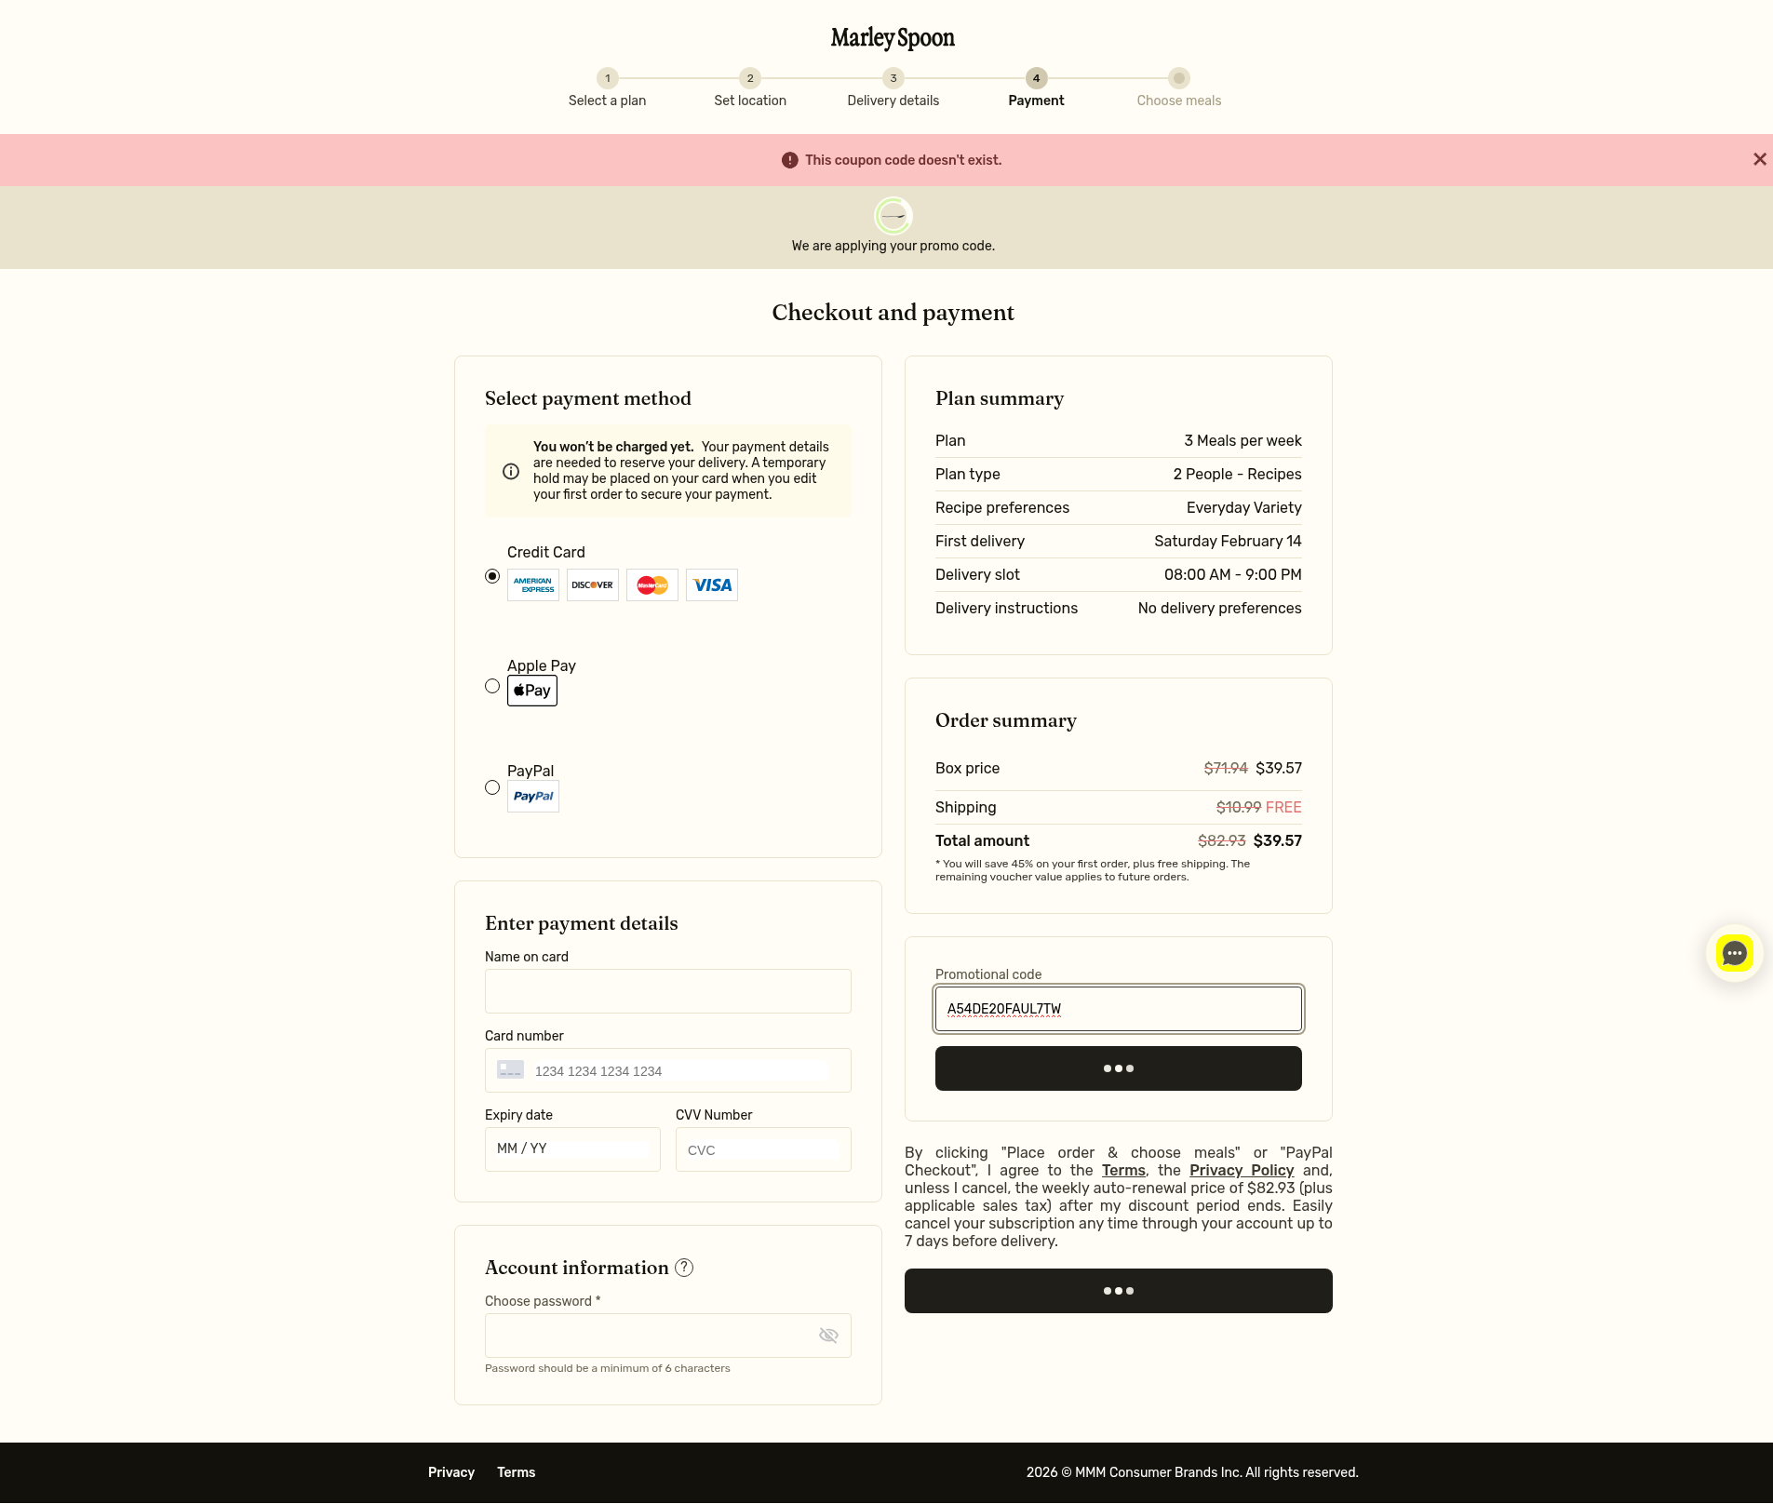Click the Mastercard logo icon
This screenshot has height=1504, width=1773.
651,585
